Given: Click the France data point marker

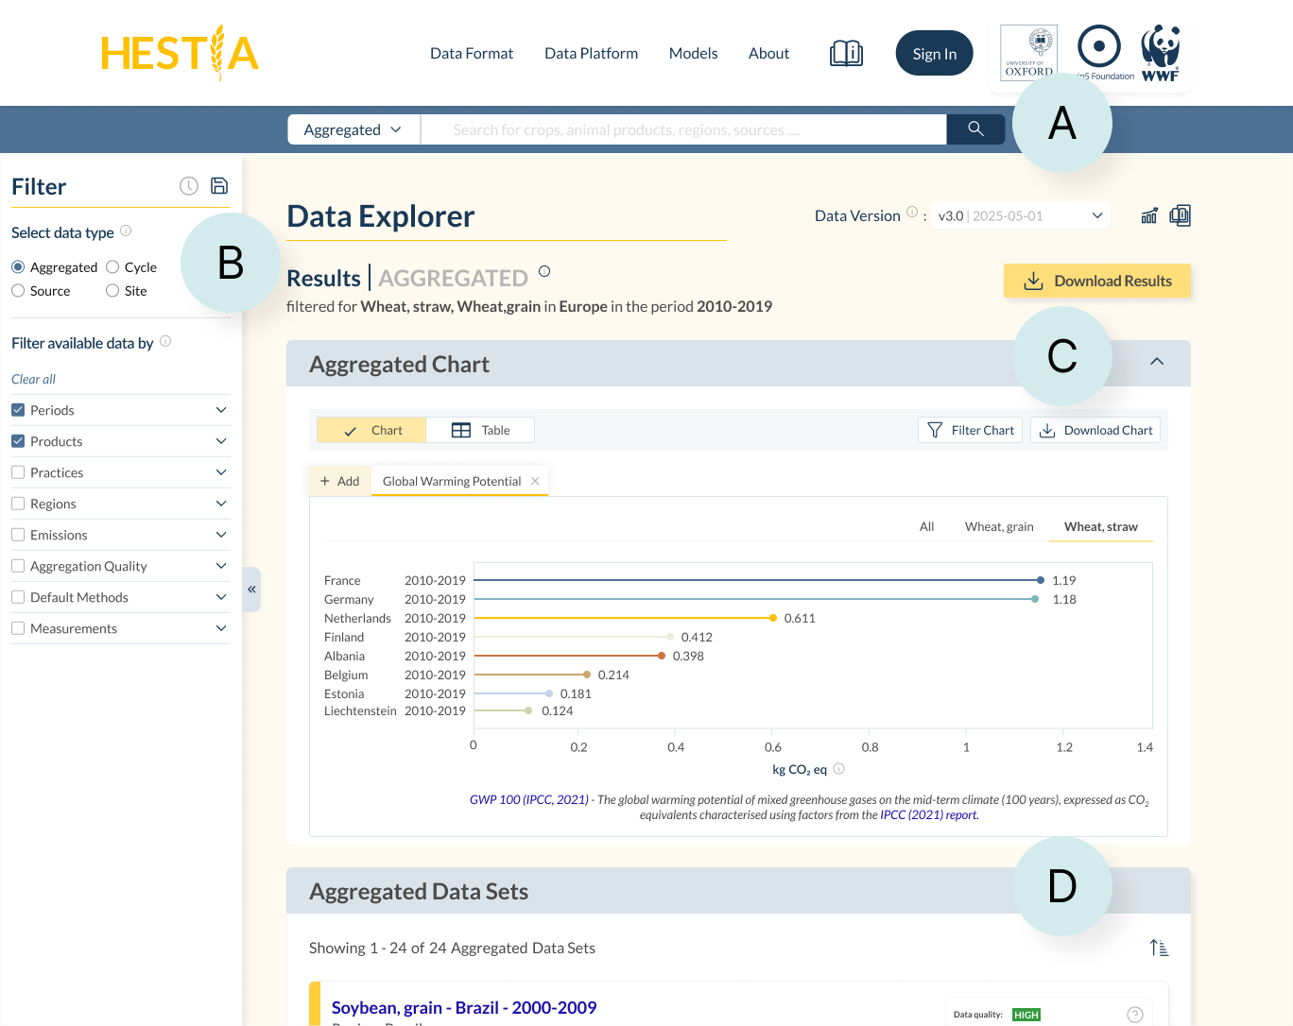Looking at the screenshot, I should 1041,580.
